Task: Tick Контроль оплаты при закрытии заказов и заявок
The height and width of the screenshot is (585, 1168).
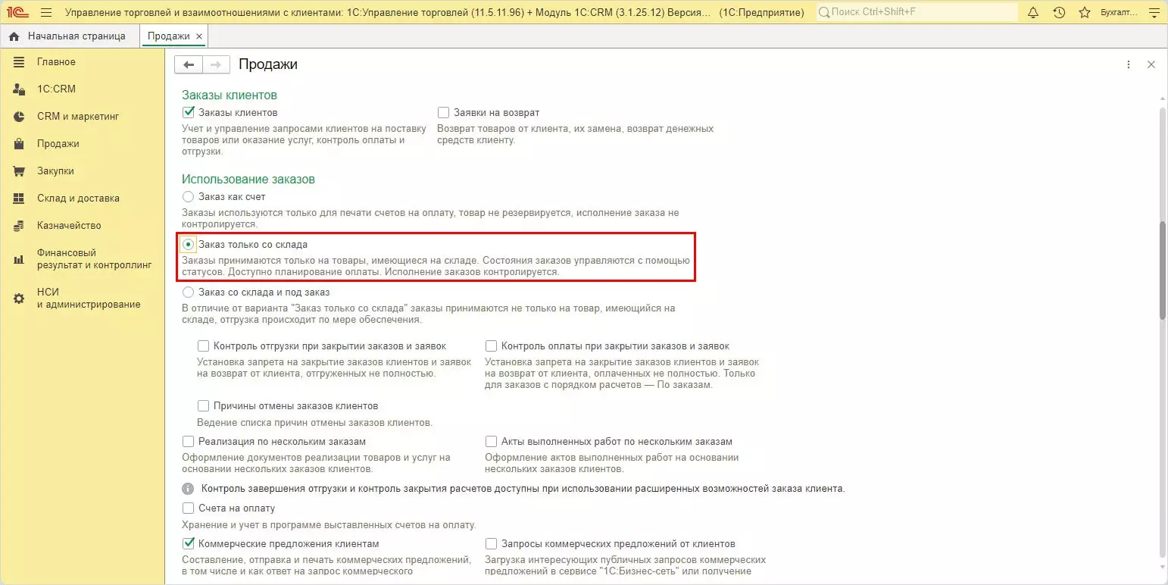Action: [491, 346]
